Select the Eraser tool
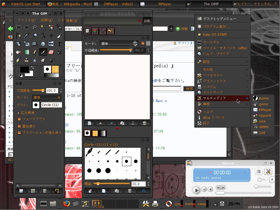The height and width of the screenshot is (210, 280). pos(51,52)
